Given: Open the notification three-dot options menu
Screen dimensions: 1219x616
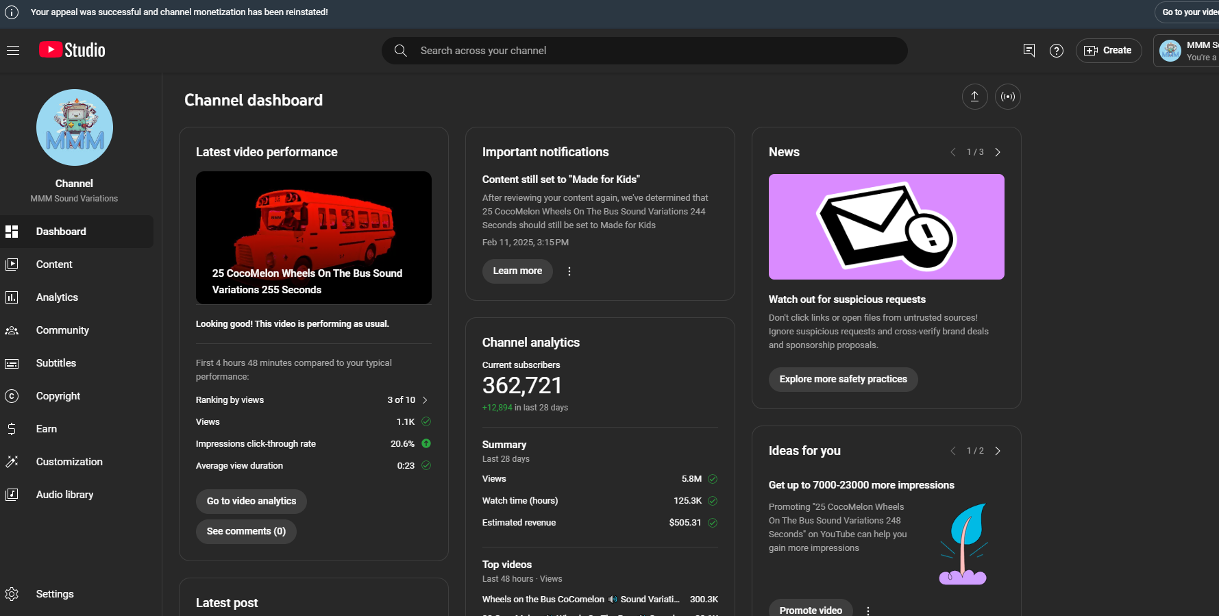Looking at the screenshot, I should coord(569,271).
